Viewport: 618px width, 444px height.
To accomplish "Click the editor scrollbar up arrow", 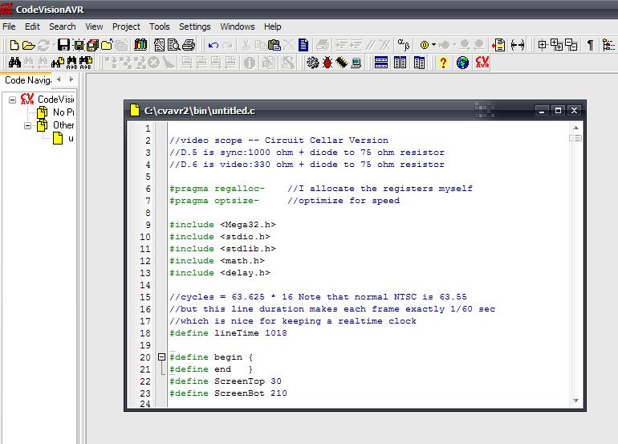I will (575, 128).
